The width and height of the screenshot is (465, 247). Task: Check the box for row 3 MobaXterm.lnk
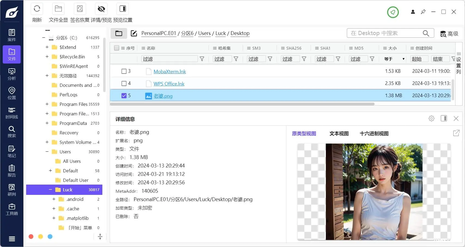coord(124,71)
